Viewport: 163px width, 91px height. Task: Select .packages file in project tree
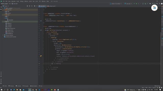pos(8,27)
